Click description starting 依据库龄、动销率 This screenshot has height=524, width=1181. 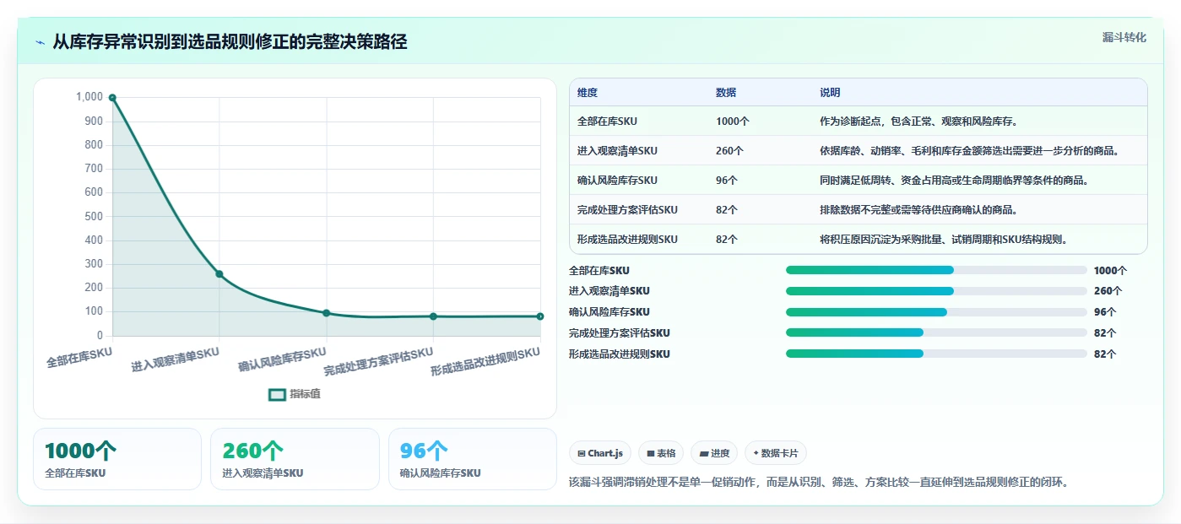pyautogui.click(x=972, y=151)
